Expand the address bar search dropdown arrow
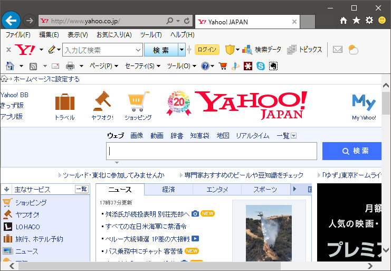Screen dimensions: 391x271 coord(178,21)
